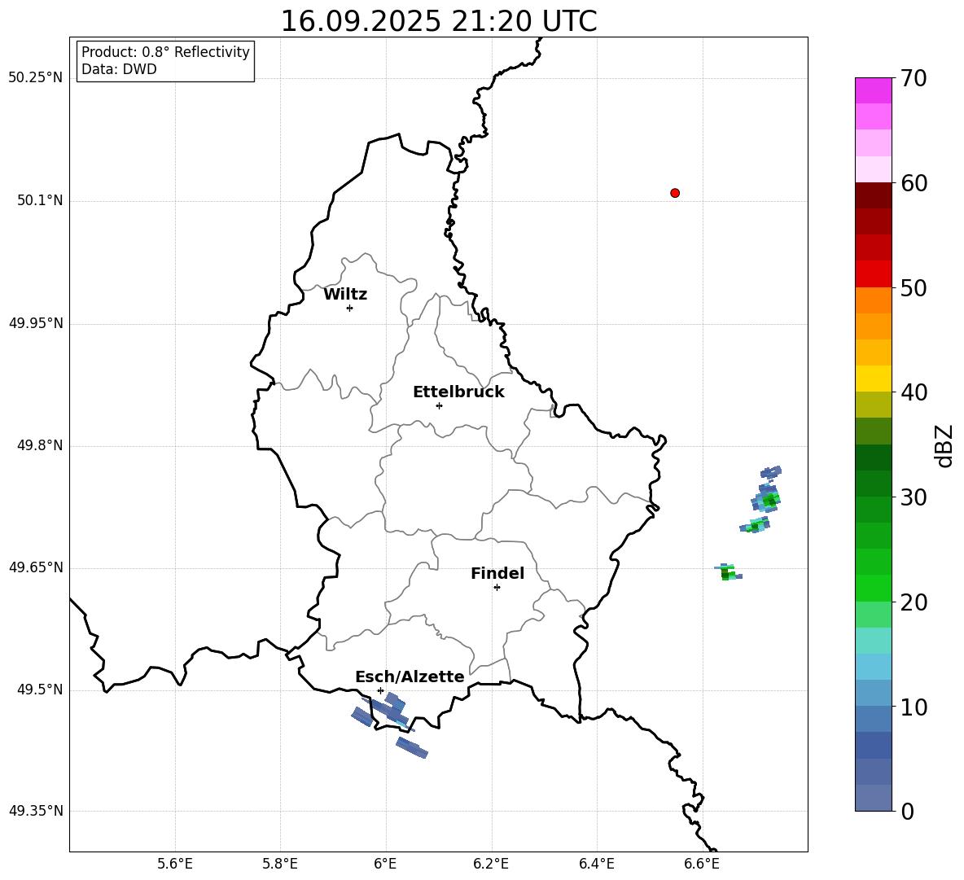Click the latitude label '49.35°N'
This screenshot has height=880, width=964.
click(x=36, y=811)
